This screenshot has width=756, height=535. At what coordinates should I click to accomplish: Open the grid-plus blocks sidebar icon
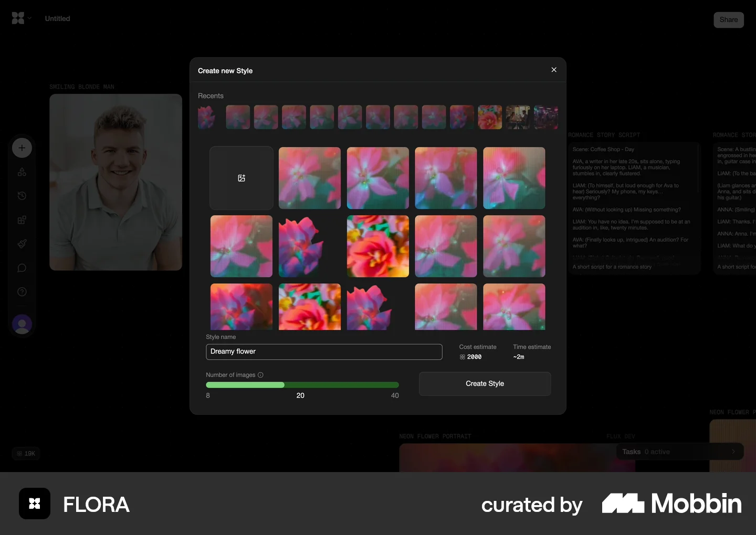tap(22, 220)
